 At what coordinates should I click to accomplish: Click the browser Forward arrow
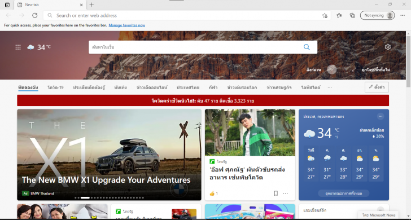(x=21, y=15)
